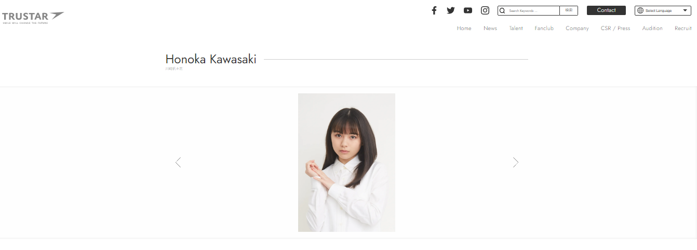Click Honoka Kawasaki's profile photo
Viewport: 697px width, 250px height.
tap(346, 162)
